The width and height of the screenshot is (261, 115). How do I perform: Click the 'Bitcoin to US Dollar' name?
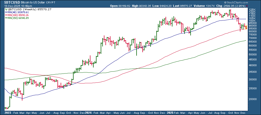coord(33,2)
